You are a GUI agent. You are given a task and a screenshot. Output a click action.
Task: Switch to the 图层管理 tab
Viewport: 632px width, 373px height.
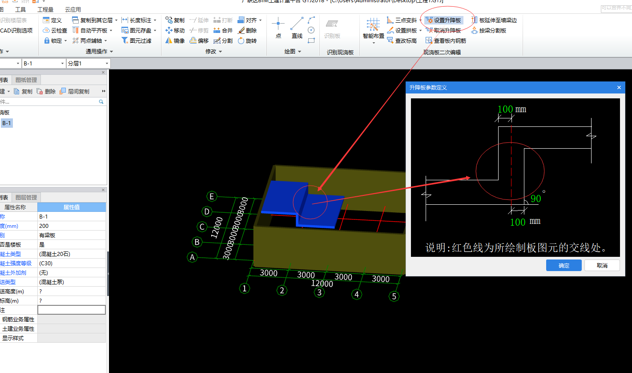(x=26, y=197)
